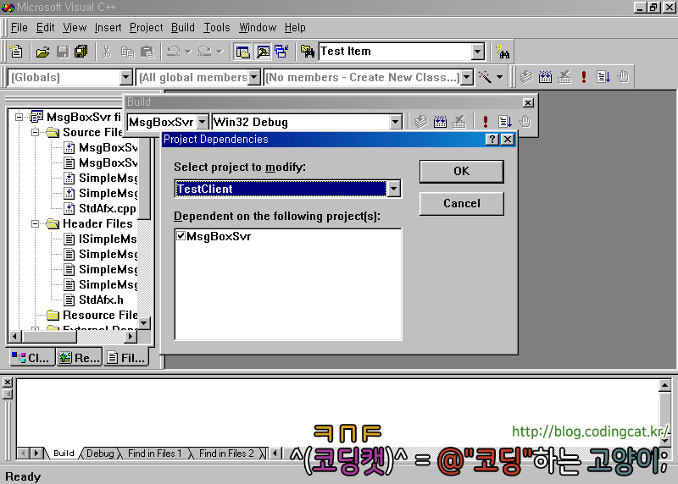Open the Tools menu
Viewport: 678px width, 484px height.
[x=217, y=28]
